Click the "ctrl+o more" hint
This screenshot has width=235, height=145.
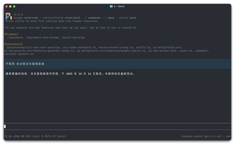[x=127, y=18]
